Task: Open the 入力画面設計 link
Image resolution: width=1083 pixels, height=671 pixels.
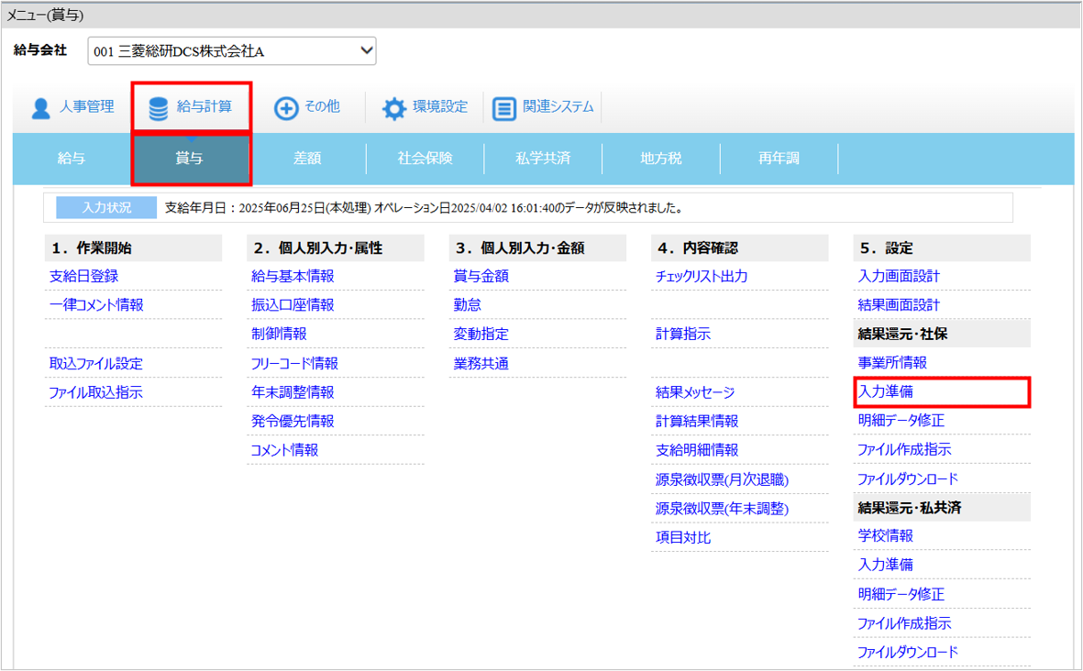Action: click(900, 276)
